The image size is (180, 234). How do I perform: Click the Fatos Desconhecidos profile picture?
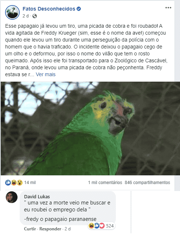point(12,12)
